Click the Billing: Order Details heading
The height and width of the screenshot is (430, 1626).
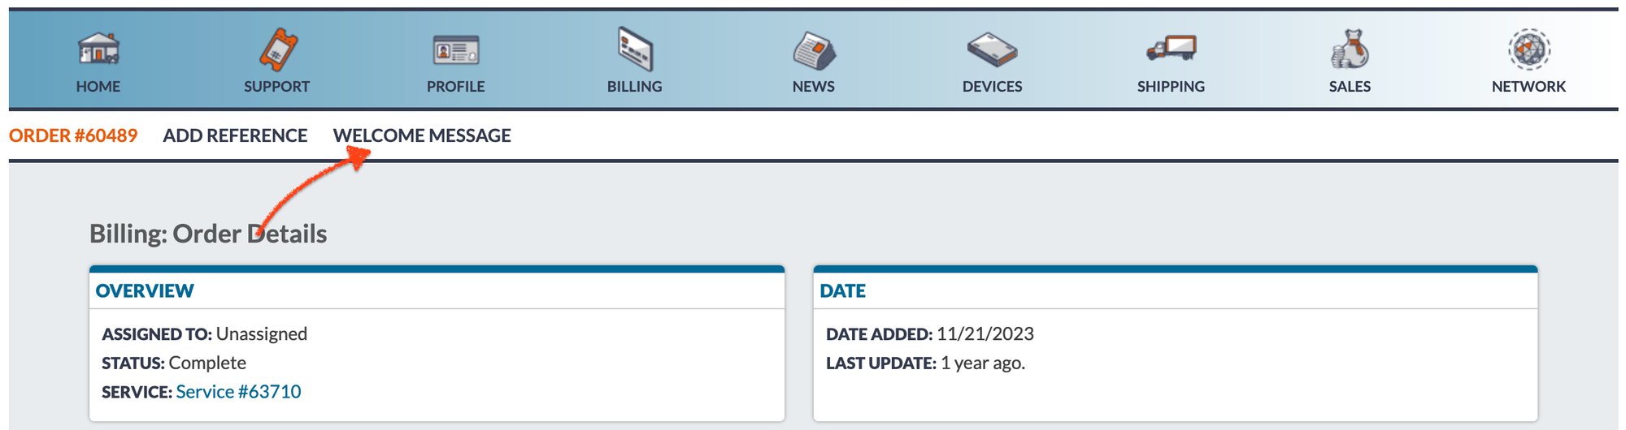point(208,234)
